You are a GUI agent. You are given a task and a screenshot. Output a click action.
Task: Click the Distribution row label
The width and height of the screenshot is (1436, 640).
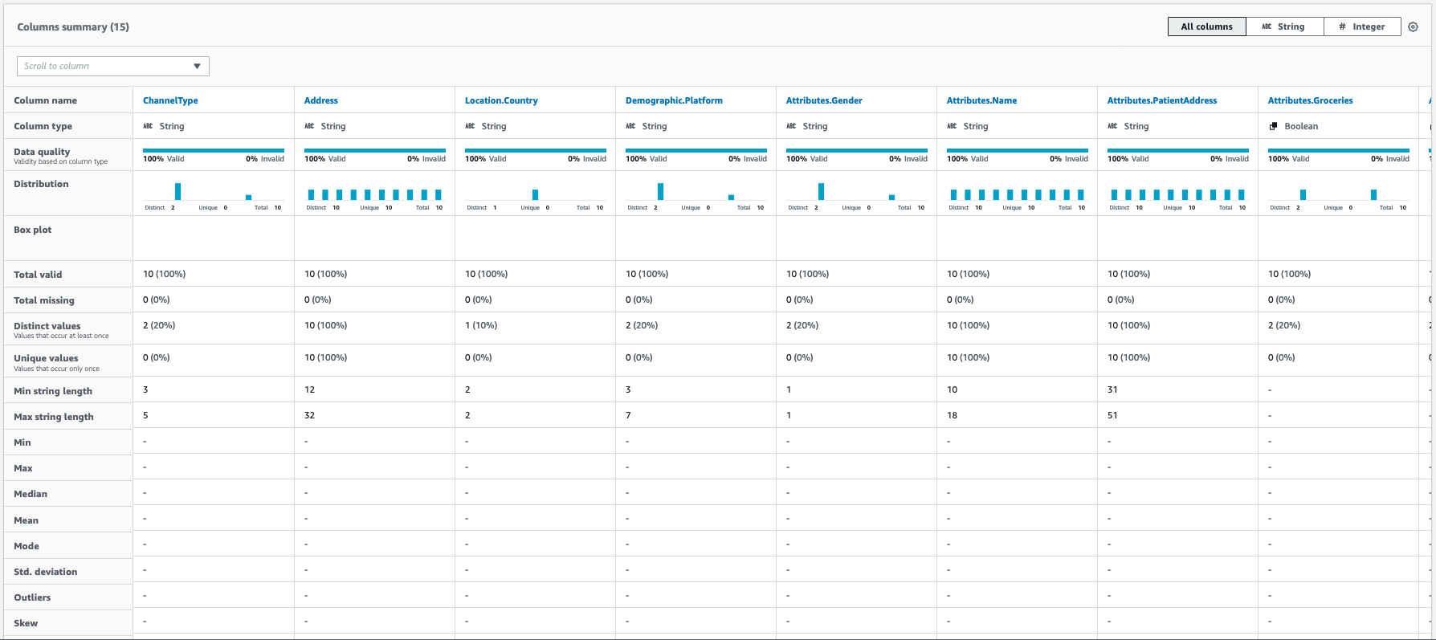tap(41, 184)
